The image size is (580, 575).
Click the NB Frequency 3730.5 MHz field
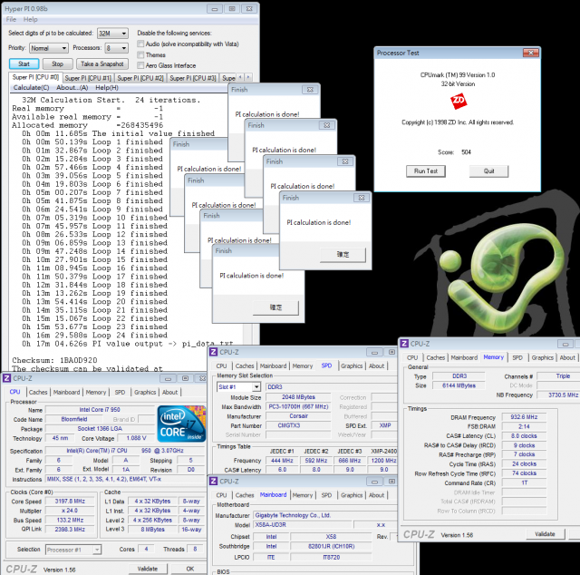[x=558, y=395]
